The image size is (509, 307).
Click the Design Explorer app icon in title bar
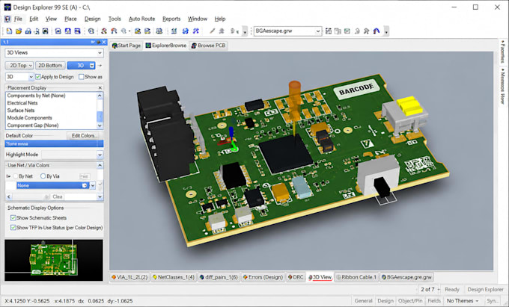coord(7,7)
